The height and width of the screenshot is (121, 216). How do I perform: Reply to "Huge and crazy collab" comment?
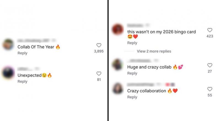click(132, 73)
